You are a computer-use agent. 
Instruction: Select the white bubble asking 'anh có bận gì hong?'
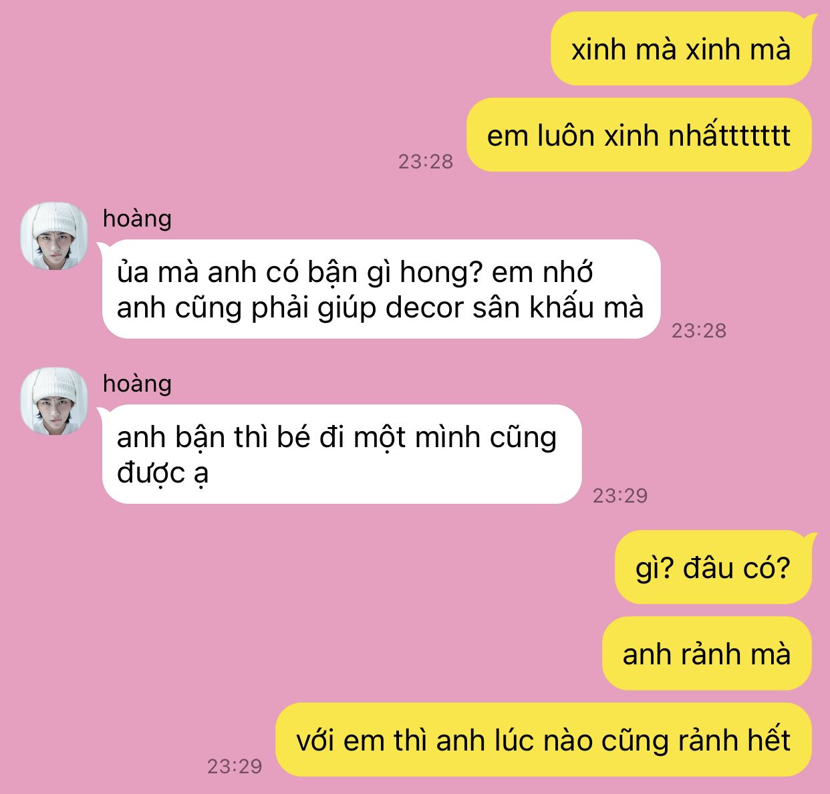pyautogui.click(x=380, y=289)
